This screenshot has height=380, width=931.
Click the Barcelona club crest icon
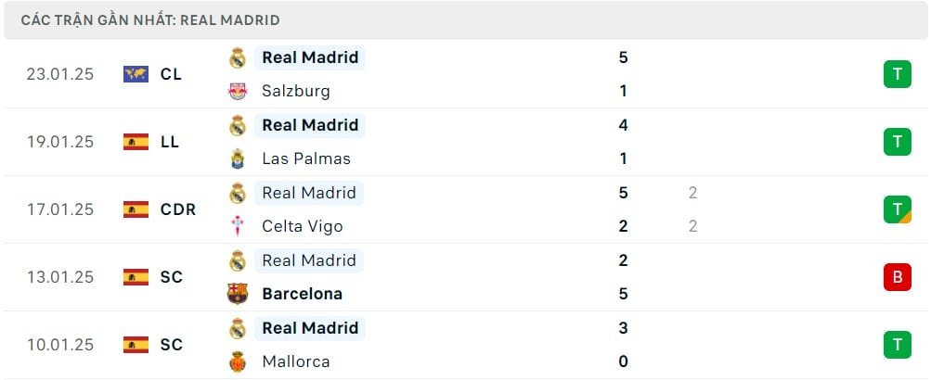tap(238, 294)
